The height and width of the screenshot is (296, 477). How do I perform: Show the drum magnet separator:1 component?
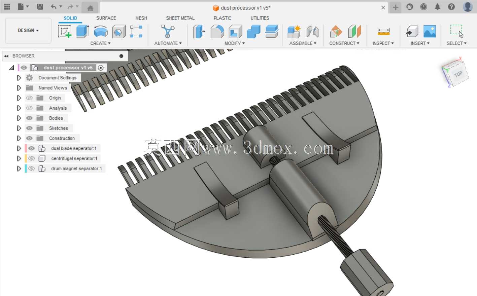coord(31,169)
